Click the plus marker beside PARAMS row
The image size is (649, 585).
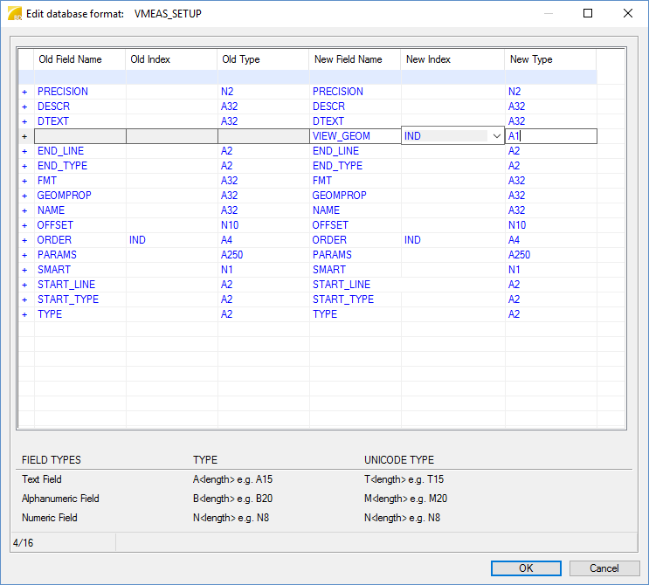24,255
